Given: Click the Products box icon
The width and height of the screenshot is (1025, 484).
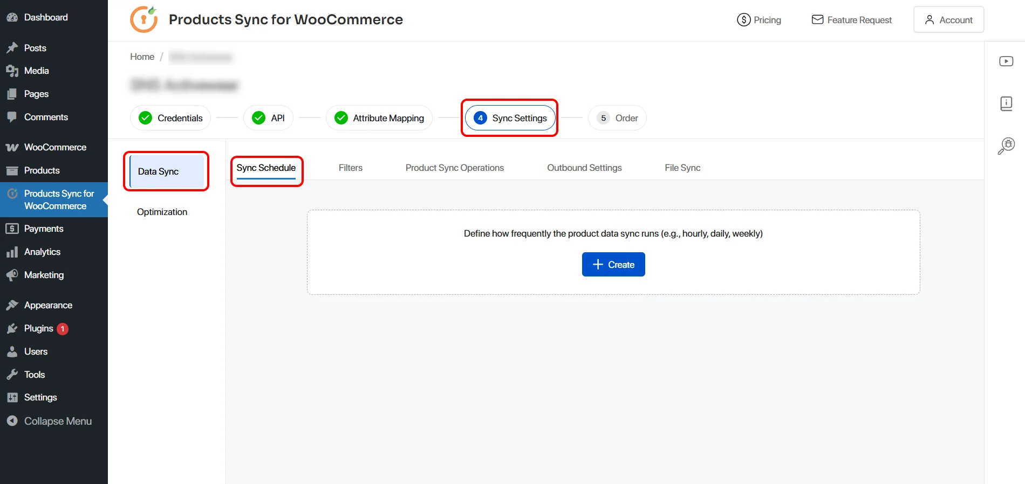Looking at the screenshot, I should (x=12, y=170).
